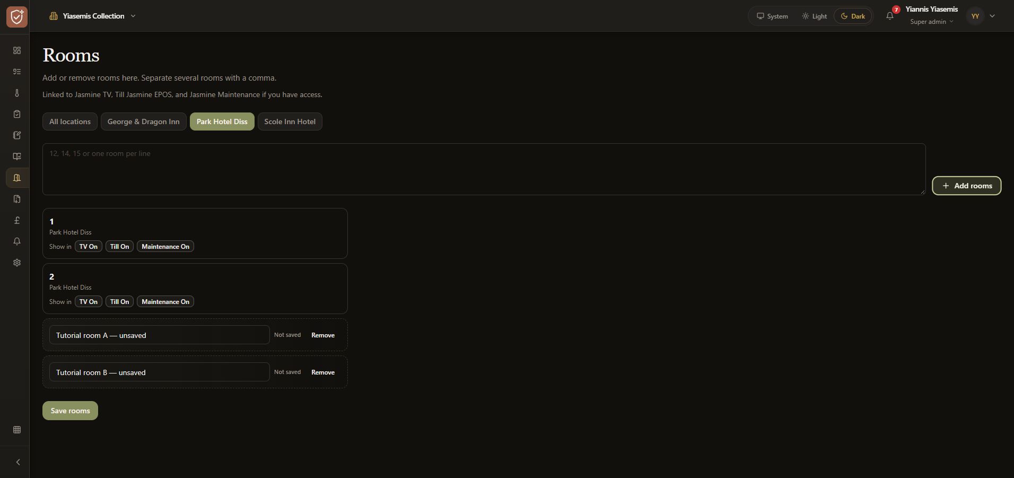Select the Park Hotel Diss tab
This screenshot has width=1014, height=478.
click(x=222, y=121)
